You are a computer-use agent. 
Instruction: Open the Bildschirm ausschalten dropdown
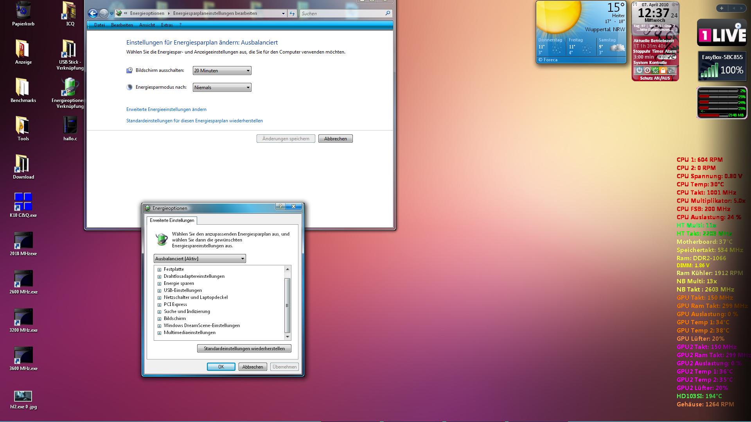222,71
